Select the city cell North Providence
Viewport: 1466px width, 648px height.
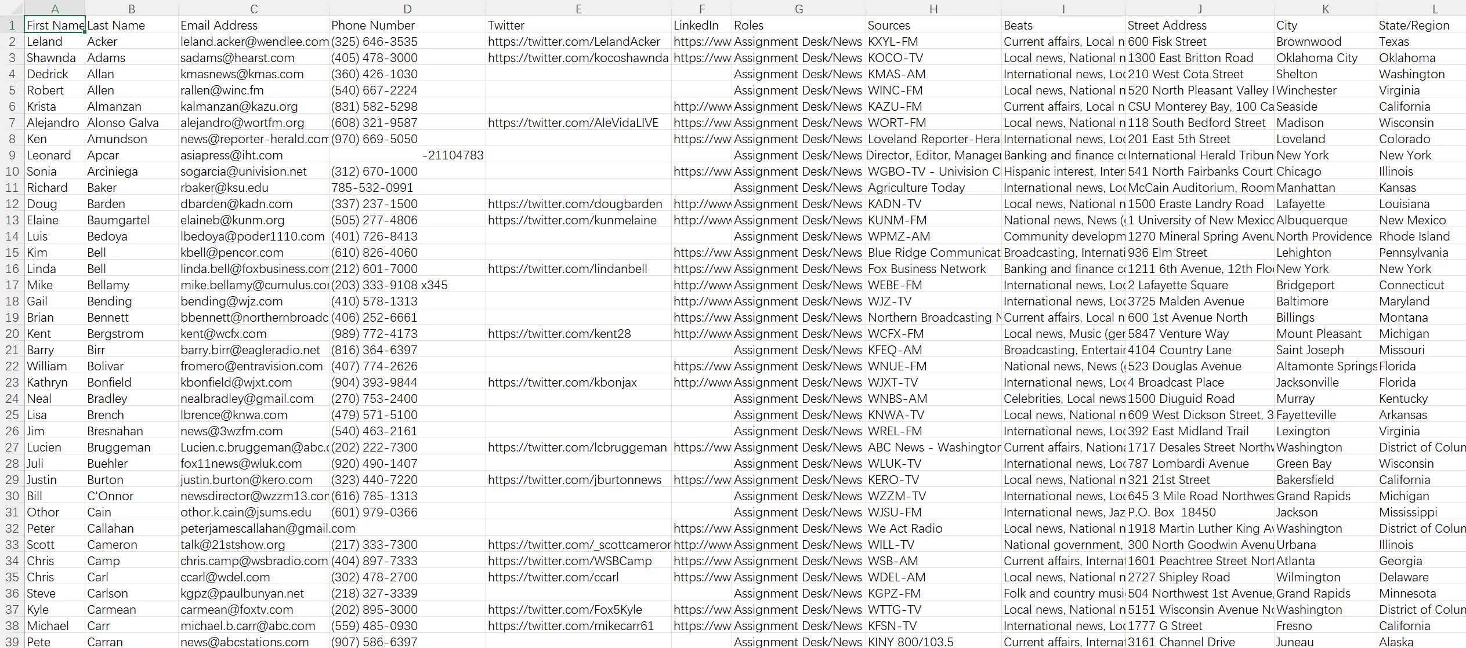(1326, 236)
